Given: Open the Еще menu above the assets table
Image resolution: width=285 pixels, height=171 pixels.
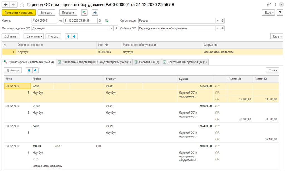Looking at the screenshot, I should point(277,36).
